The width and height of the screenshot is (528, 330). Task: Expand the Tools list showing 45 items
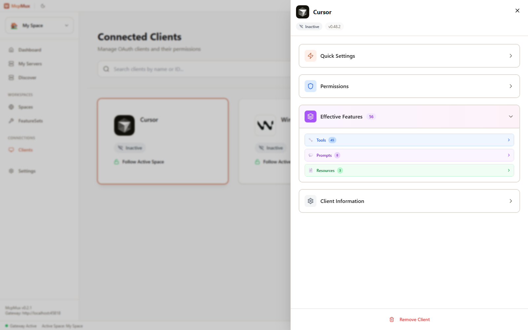pyautogui.click(x=409, y=140)
